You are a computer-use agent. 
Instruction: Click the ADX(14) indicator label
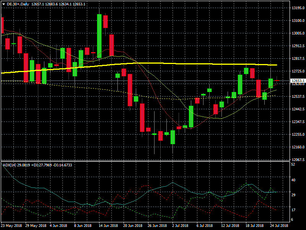(x=8, y=165)
